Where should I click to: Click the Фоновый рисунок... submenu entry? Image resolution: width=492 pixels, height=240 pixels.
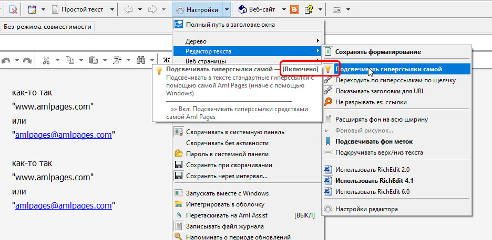tap(397, 130)
